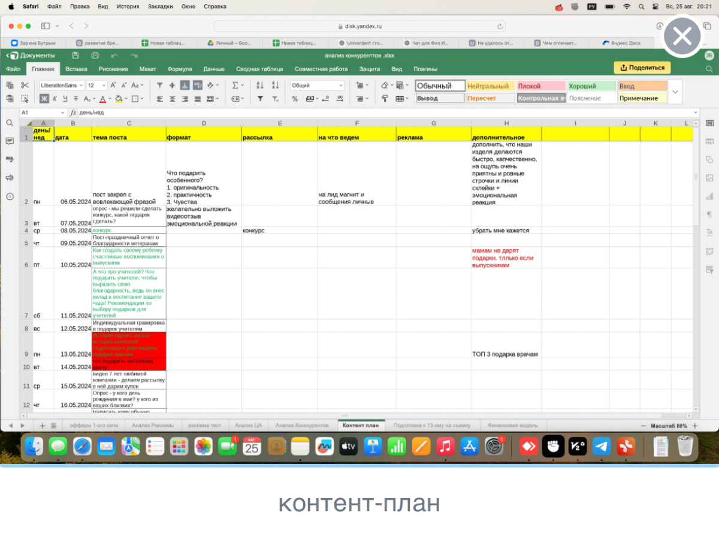Screen dimensions: 719x540
Task: Click fill color yellow bucket swatch
Action: (118, 98)
